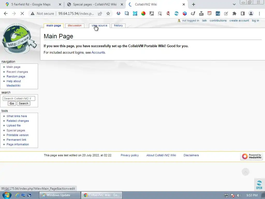
Task: Open the blue Aa font extension
Action: click(x=218, y=13)
